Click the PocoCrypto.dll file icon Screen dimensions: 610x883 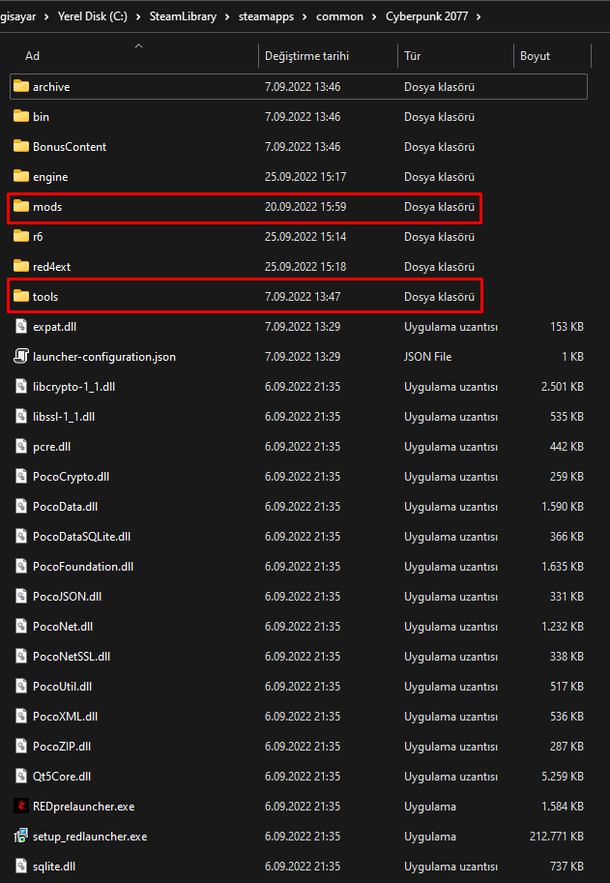click(21, 476)
